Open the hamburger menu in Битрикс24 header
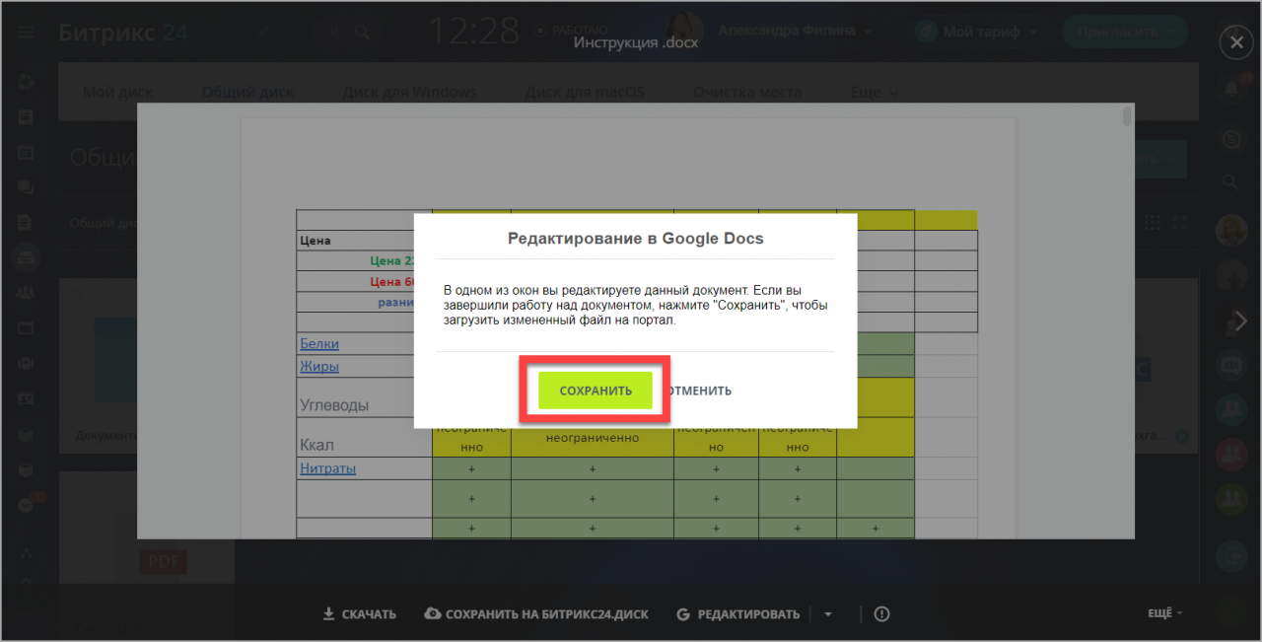This screenshot has width=1262, height=642. click(26, 32)
